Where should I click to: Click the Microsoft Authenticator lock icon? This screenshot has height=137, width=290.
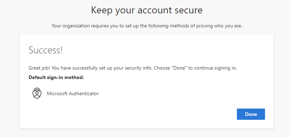click(37, 93)
